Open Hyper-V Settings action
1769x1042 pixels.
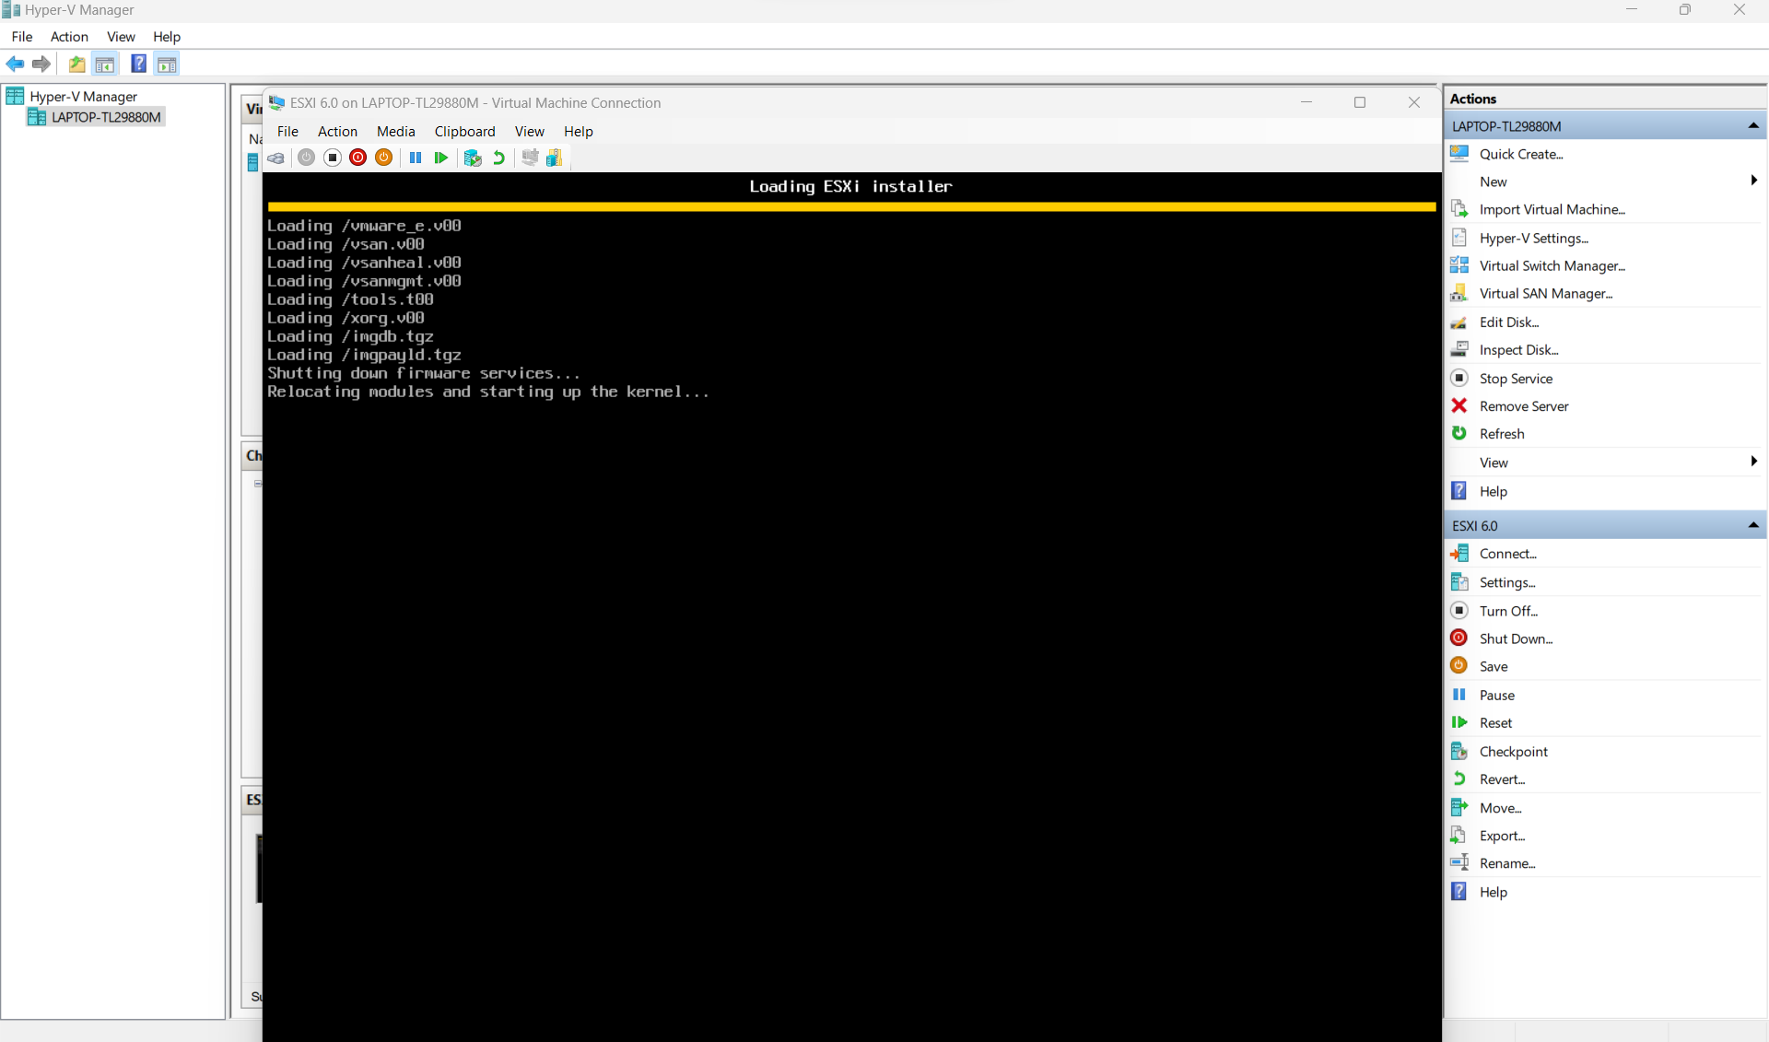coord(1534,238)
